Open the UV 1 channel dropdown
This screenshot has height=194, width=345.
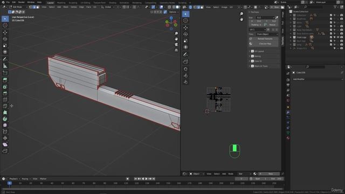point(258,30)
